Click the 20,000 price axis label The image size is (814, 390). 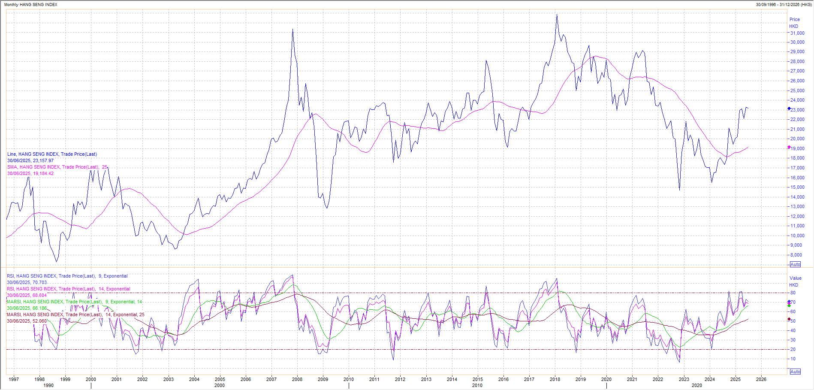point(797,139)
